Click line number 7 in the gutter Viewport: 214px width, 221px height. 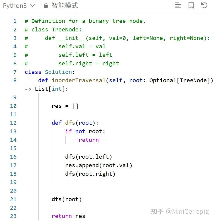[15, 72]
